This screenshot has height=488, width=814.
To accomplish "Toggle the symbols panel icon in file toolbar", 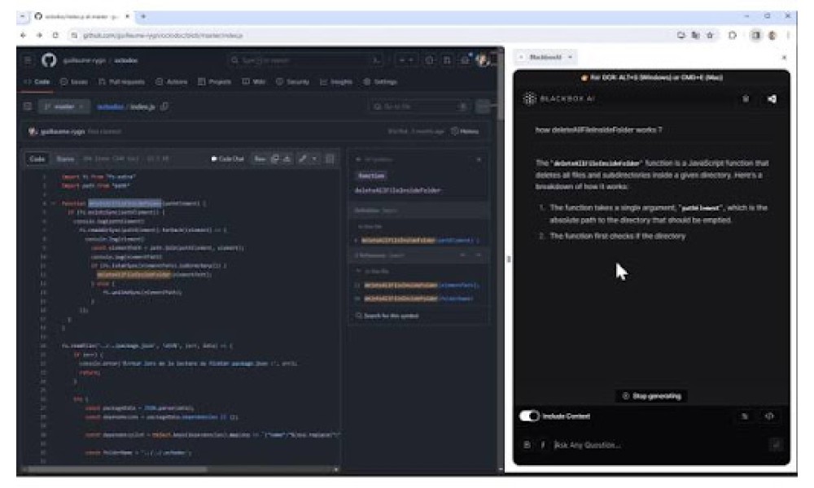I will [330, 159].
